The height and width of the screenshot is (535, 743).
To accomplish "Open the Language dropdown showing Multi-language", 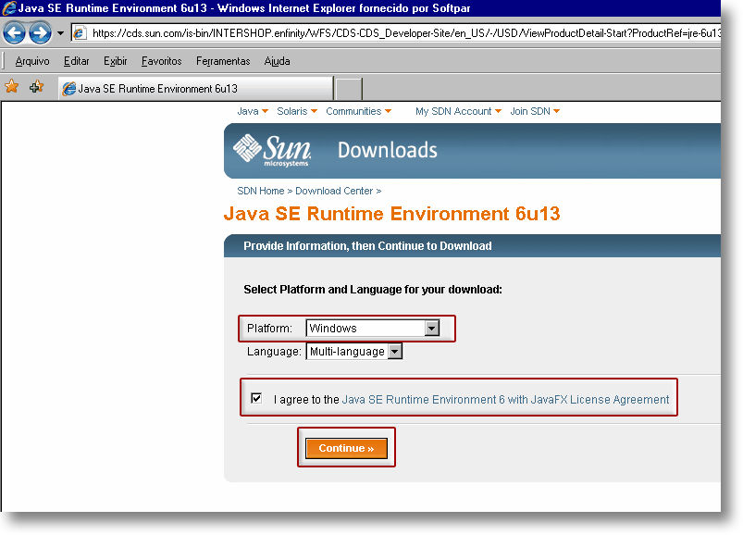I will click(x=354, y=352).
